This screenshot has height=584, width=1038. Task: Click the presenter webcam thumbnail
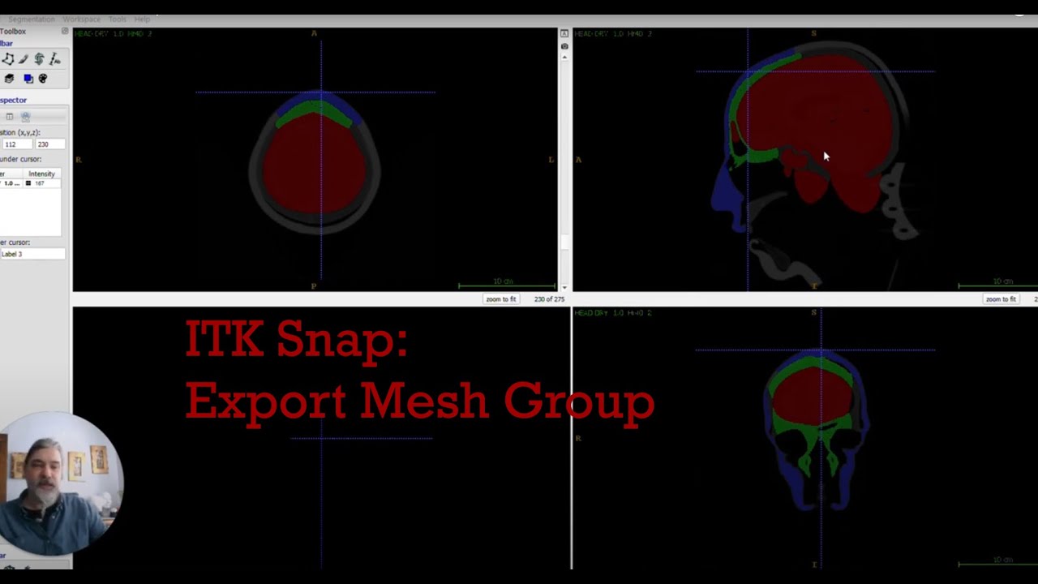coord(58,483)
